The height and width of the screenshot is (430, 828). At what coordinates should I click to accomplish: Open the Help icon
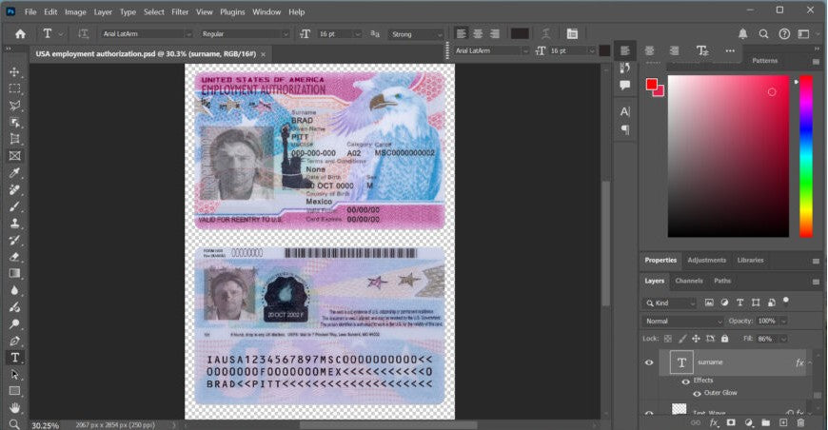tap(784, 33)
